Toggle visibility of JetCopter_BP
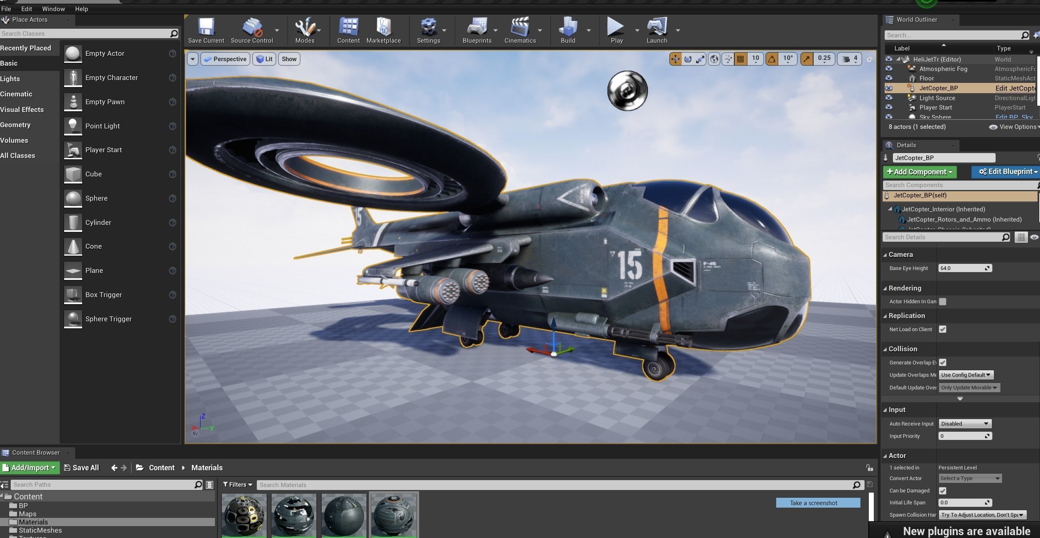Image resolution: width=1040 pixels, height=538 pixels. point(889,88)
